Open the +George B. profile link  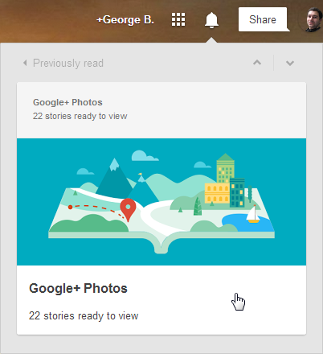point(125,20)
